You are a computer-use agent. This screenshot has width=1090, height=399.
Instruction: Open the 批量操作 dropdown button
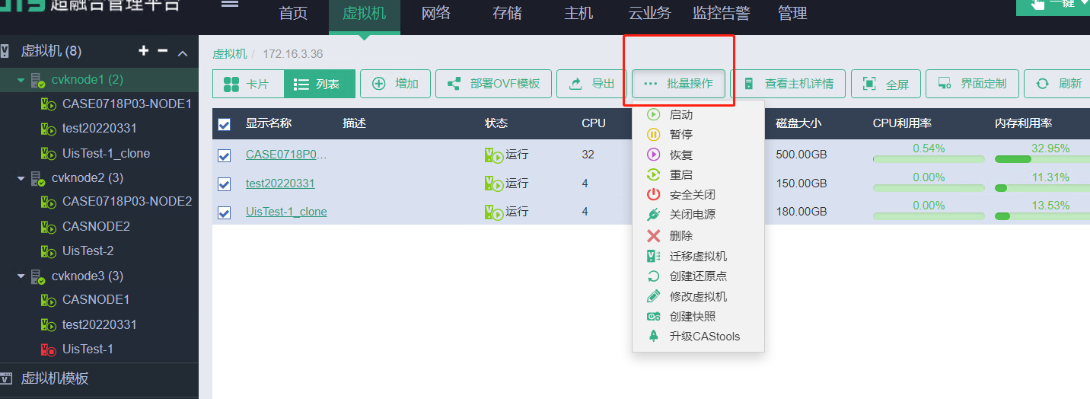click(678, 84)
